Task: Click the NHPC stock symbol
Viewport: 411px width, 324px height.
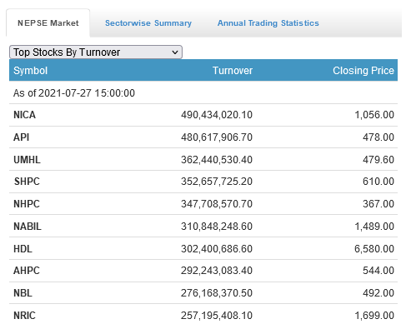Action: point(27,204)
